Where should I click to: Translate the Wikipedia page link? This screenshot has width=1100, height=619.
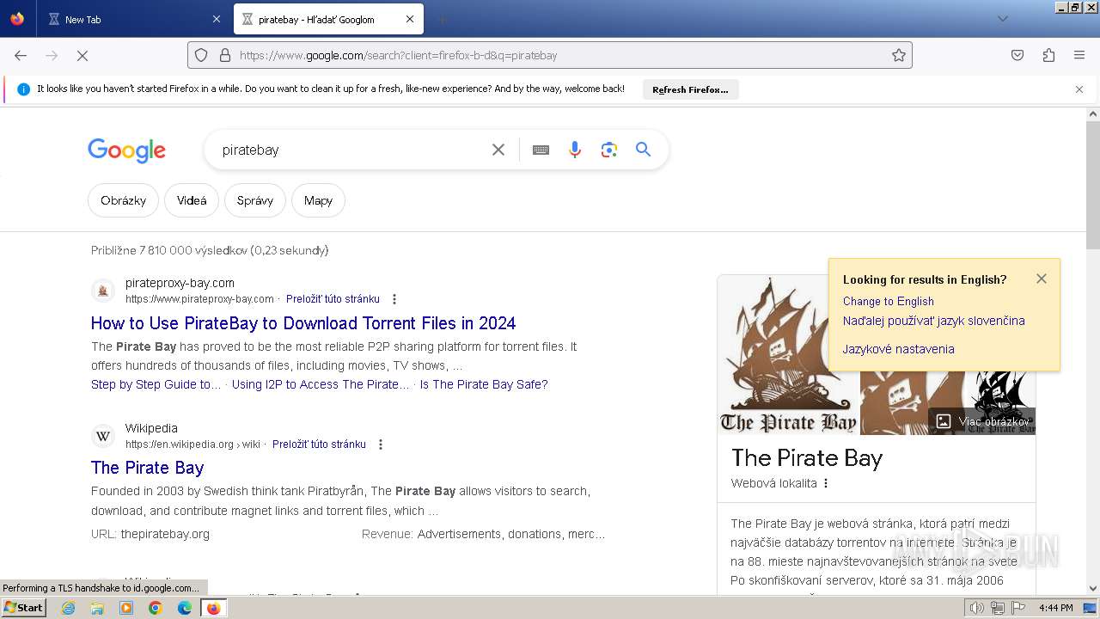coord(319,444)
